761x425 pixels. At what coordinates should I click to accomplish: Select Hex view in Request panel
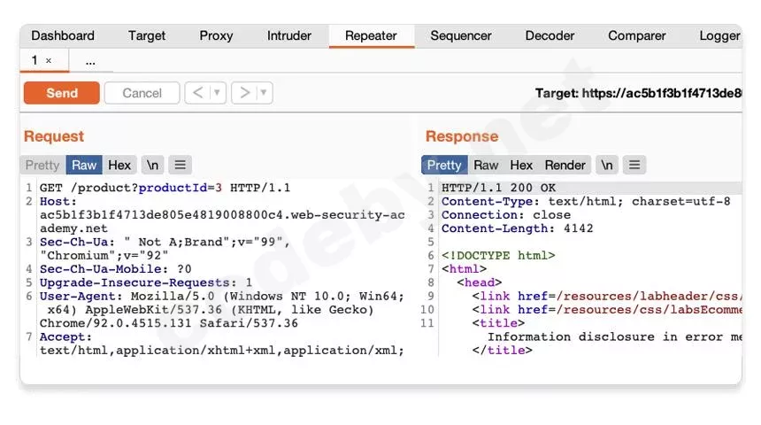click(119, 165)
